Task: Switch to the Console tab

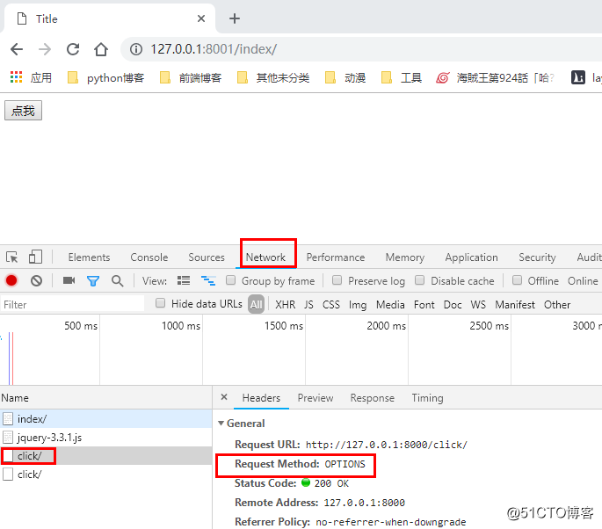Action: (x=149, y=257)
